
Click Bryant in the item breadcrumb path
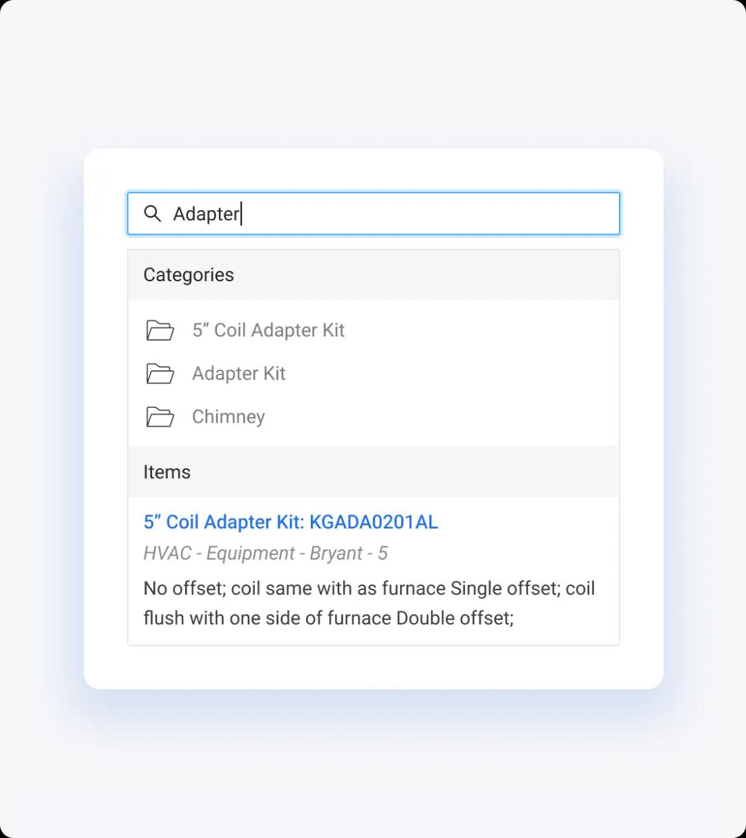(336, 553)
